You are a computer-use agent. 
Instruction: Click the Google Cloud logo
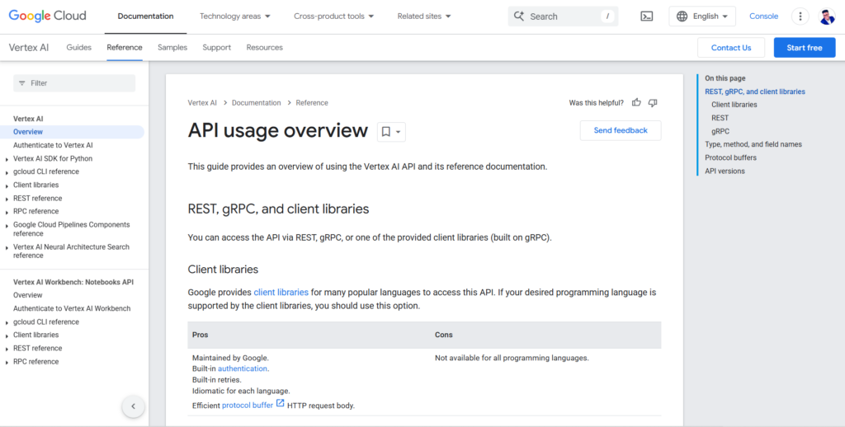(47, 16)
